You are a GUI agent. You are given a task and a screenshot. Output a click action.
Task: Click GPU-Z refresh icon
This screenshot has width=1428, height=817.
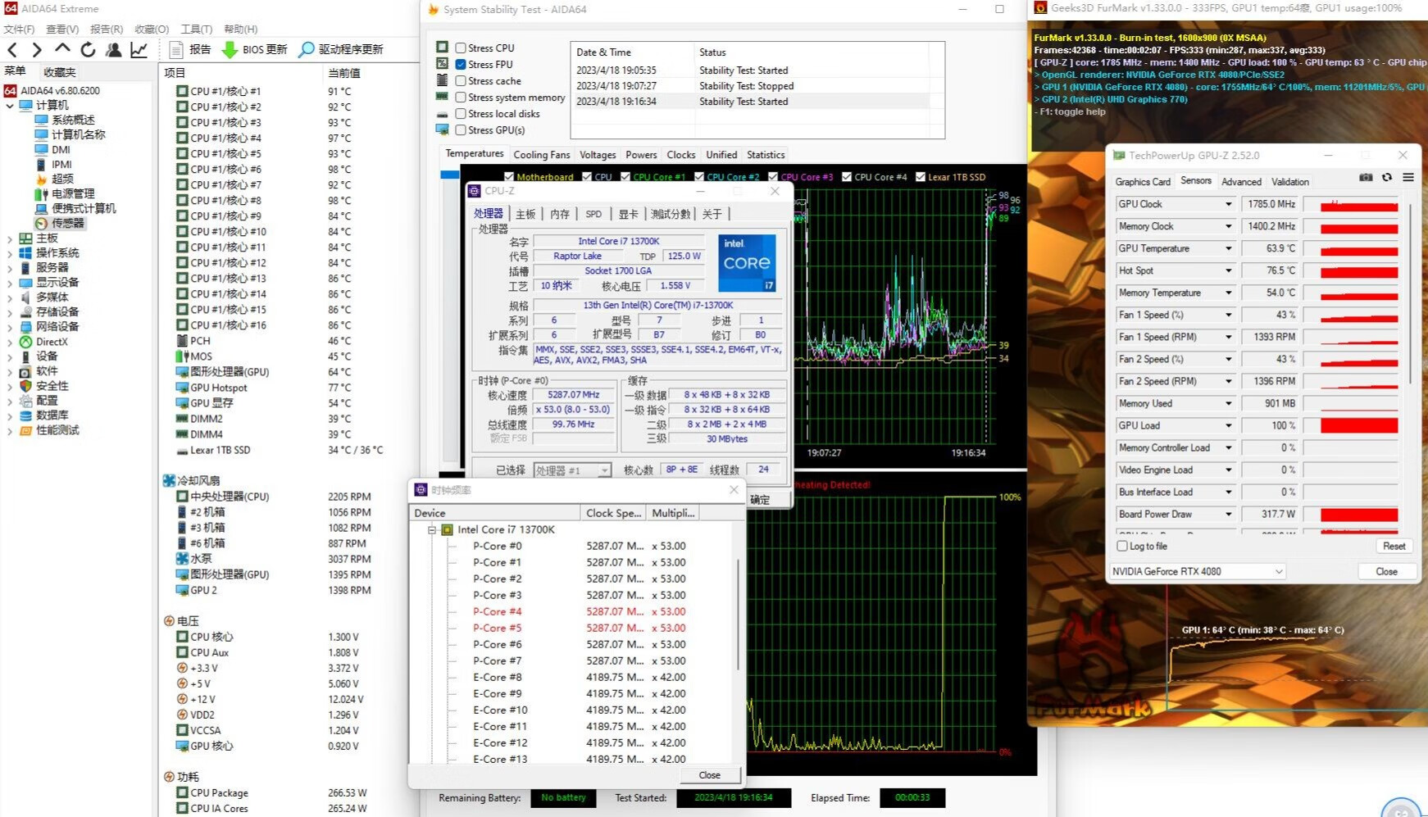tap(1387, 177)
